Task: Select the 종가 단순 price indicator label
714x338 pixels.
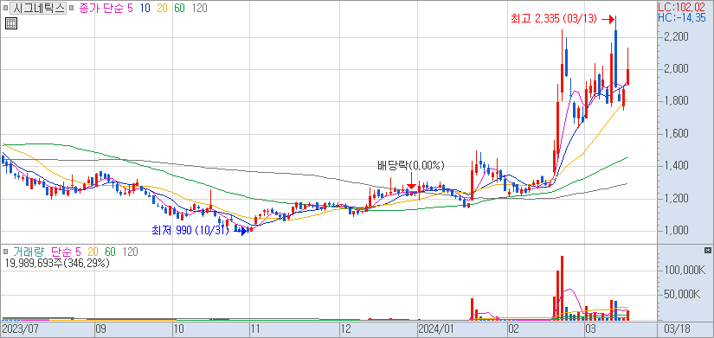Action: 100,8
